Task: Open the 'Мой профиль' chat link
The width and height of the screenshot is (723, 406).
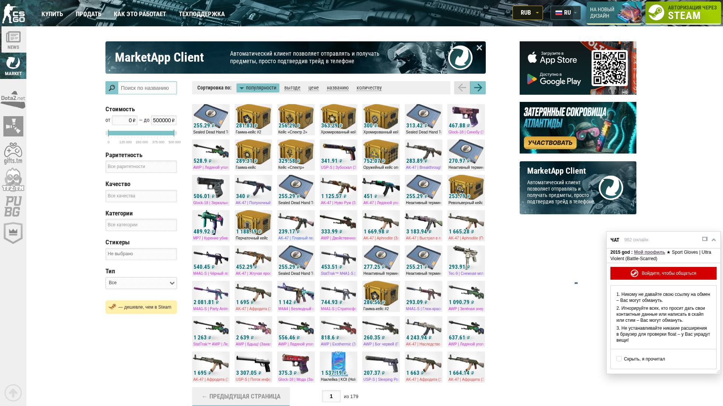Action: (x=650, y=252)
